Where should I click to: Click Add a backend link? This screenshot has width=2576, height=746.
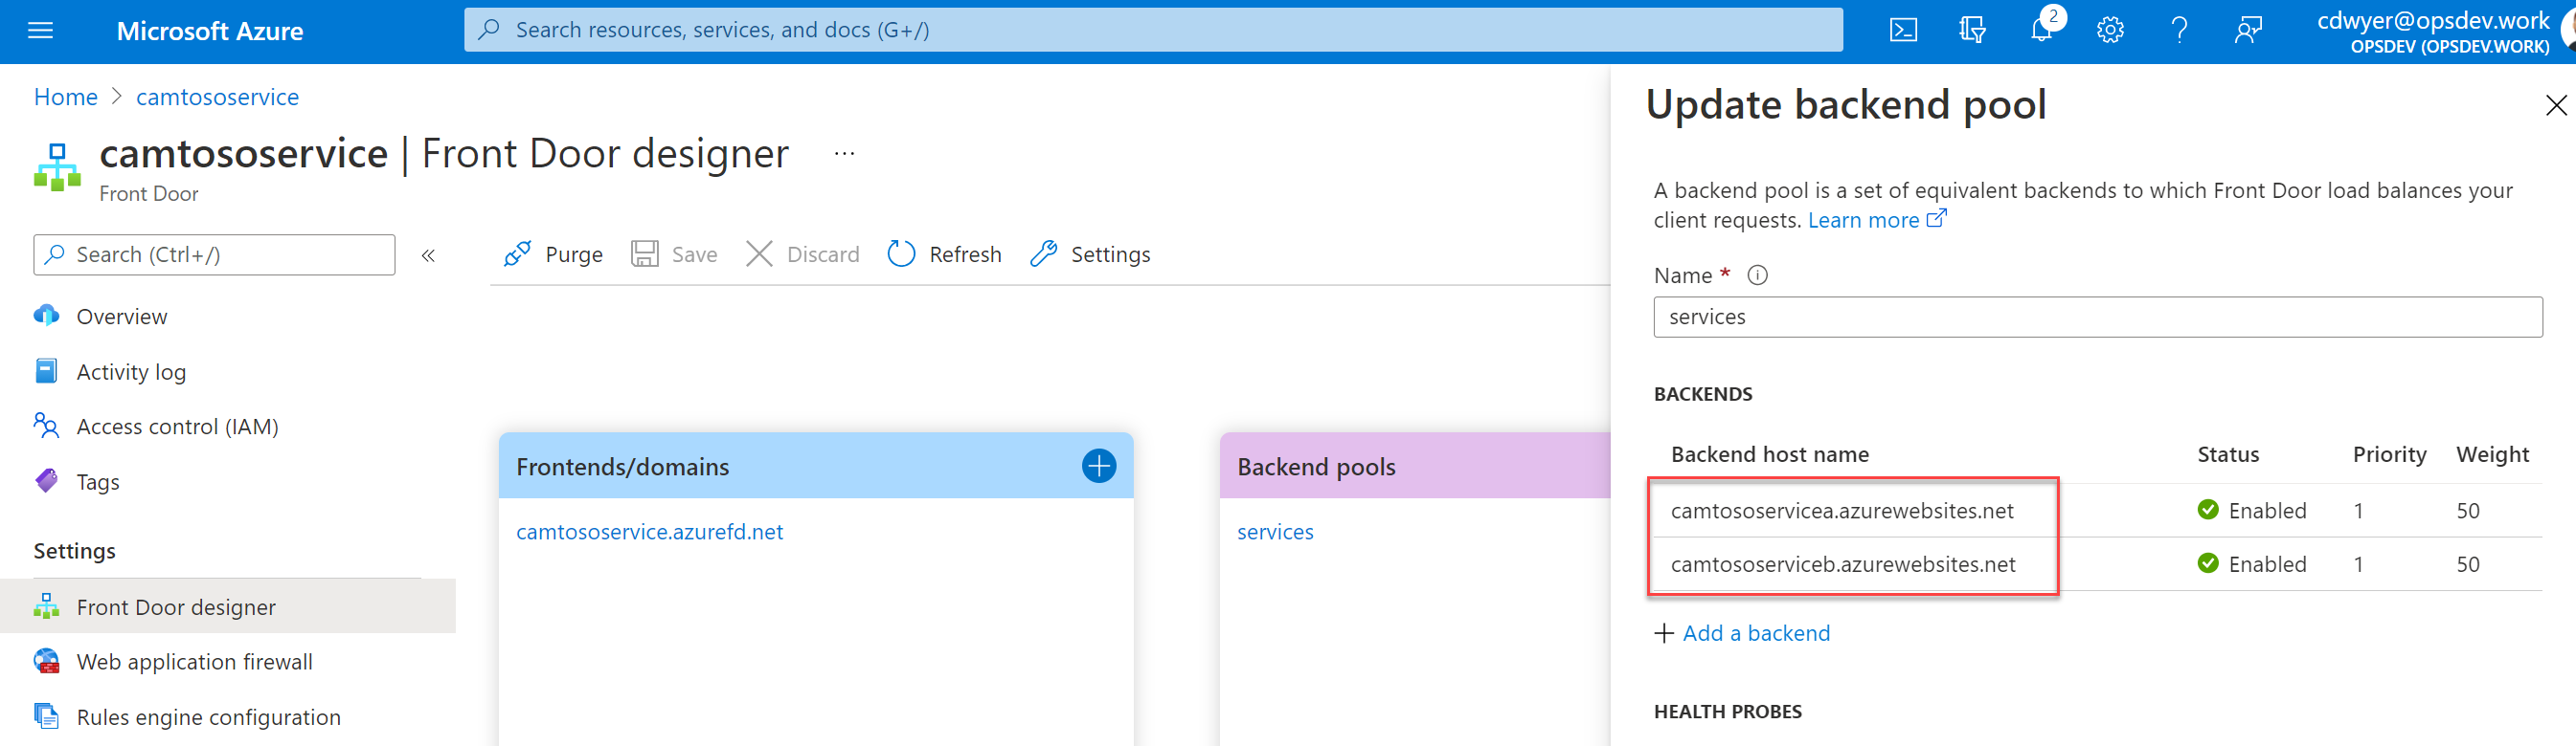pyautogui.click(x=1755, y=633)
